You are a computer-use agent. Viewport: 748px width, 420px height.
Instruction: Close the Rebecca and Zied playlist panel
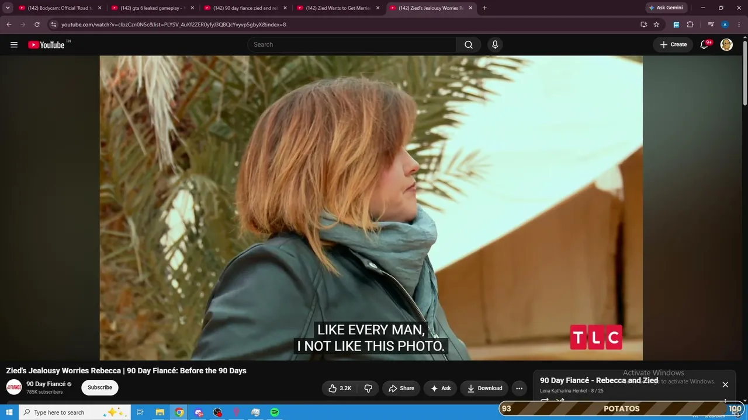pyautogui.click(x=725, y=384)
